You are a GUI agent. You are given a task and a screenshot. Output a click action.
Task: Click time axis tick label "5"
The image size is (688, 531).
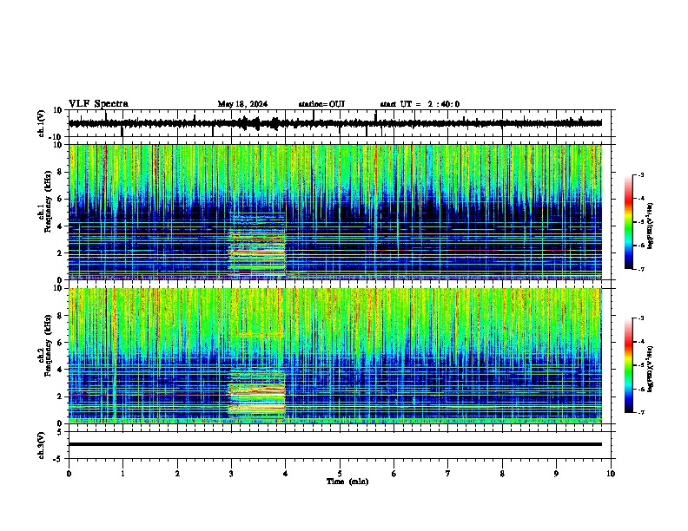tap(340, 474)
